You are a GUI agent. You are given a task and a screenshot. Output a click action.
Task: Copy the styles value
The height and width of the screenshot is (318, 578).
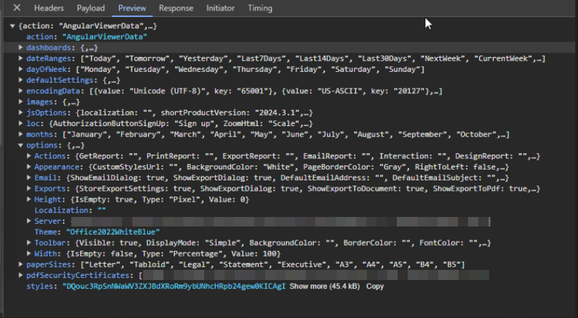pos(375,286)
